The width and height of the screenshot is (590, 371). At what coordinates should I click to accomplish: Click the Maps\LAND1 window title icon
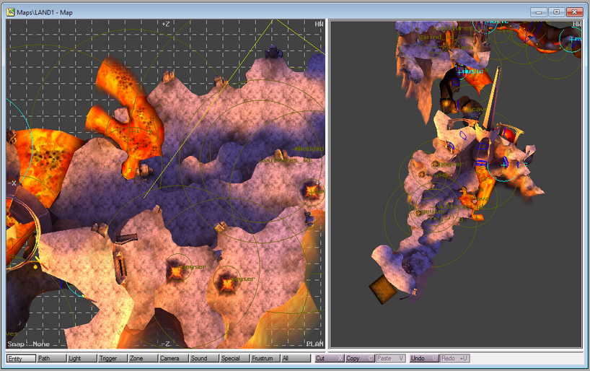pyautogui.click(x=11, y=12)
